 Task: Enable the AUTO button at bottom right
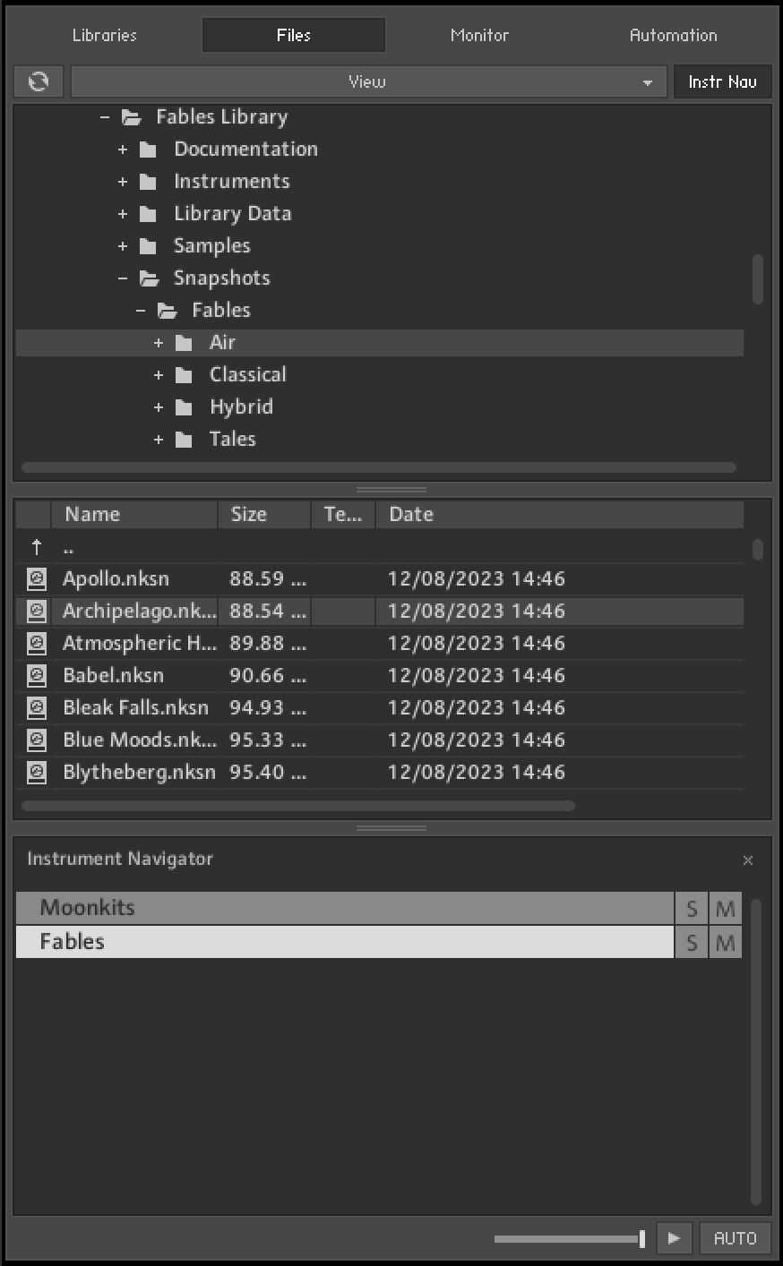pyautogui.click(x=735, y=1238)
